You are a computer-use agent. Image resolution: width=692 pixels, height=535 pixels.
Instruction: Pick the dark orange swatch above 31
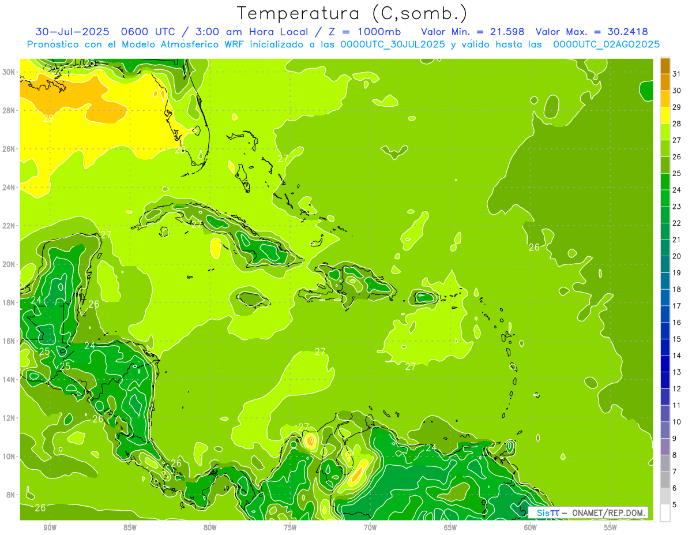click(665, 66)
